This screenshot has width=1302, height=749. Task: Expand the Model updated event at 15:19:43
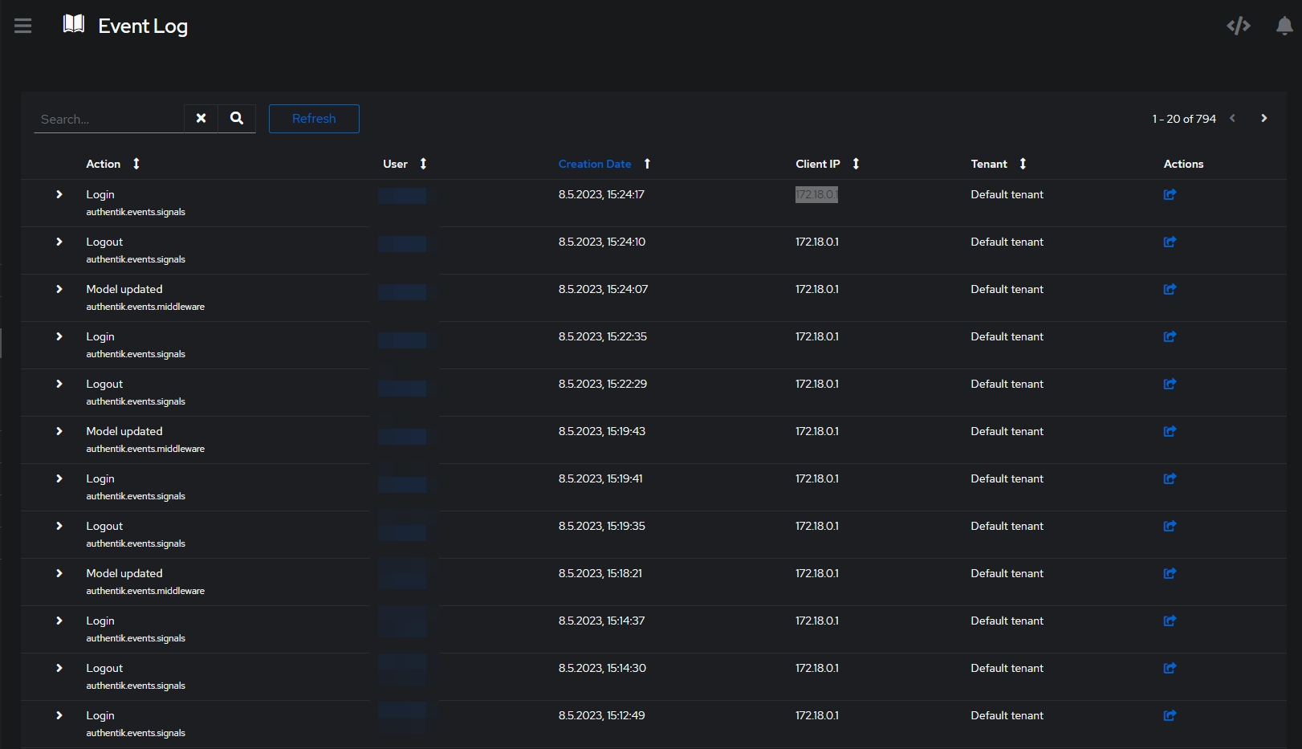59,431
